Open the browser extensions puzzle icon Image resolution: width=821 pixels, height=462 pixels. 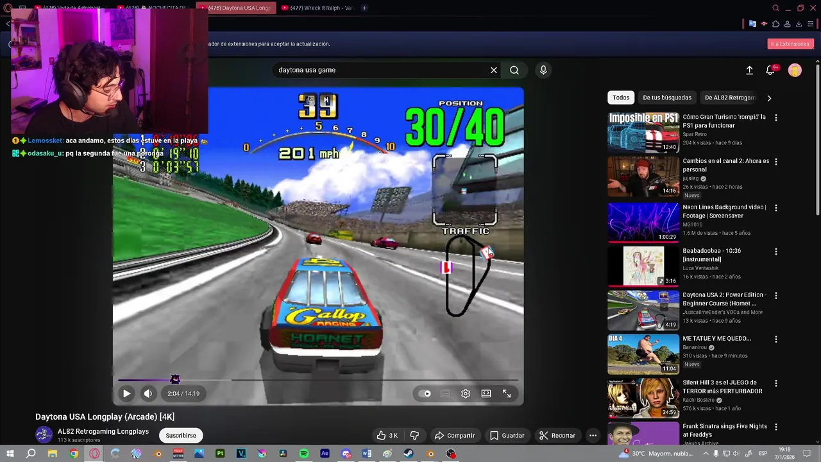click(x=775, y=24)
